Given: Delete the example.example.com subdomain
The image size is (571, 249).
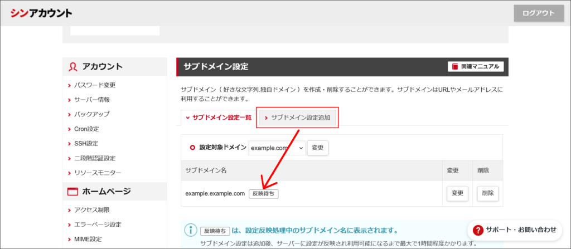Looking at the screenshot, I should click(487, 193).
